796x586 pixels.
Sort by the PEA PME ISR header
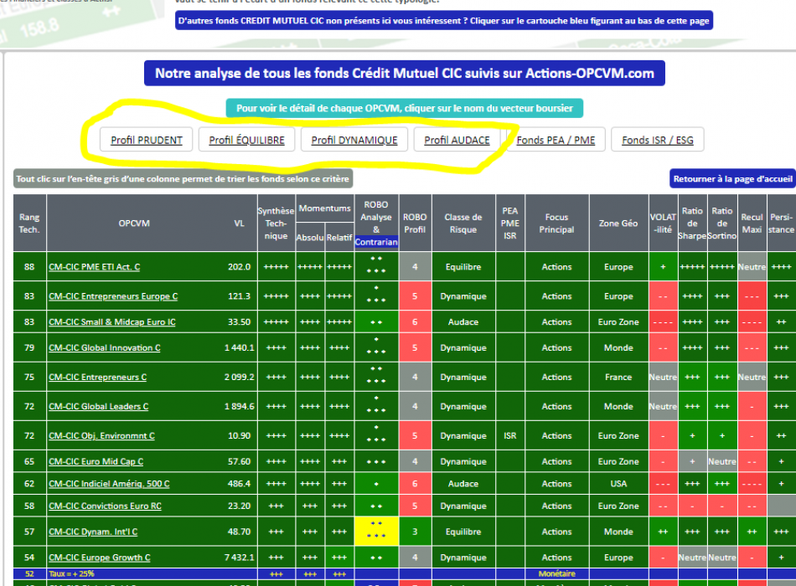509,224
